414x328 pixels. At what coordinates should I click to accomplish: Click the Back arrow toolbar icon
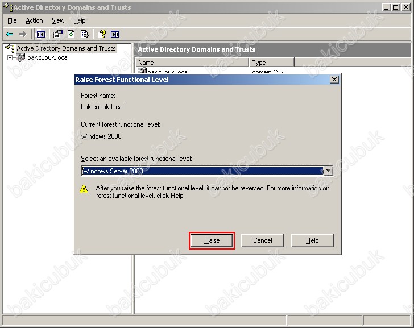(x=10, y=34)
